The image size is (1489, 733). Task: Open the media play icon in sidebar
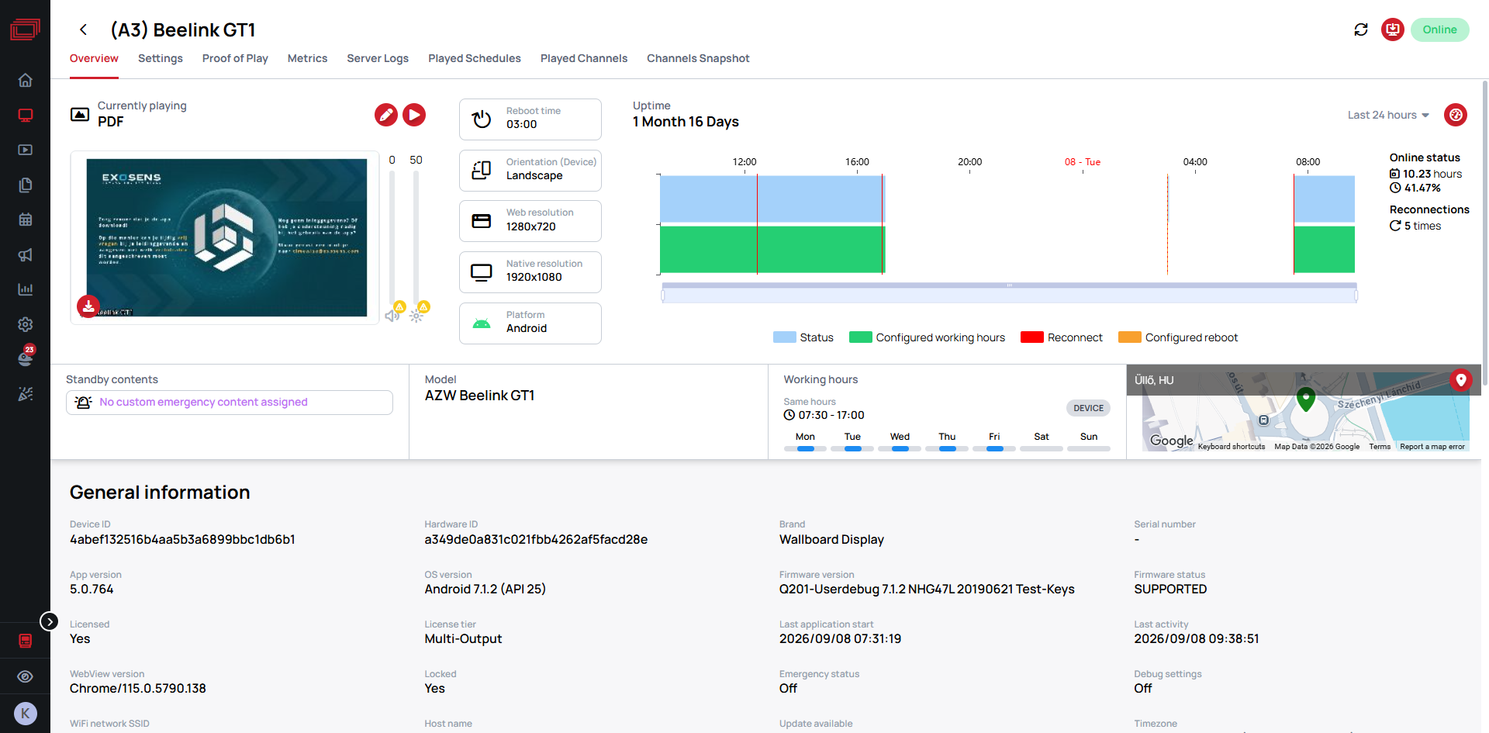coord(26,150)
